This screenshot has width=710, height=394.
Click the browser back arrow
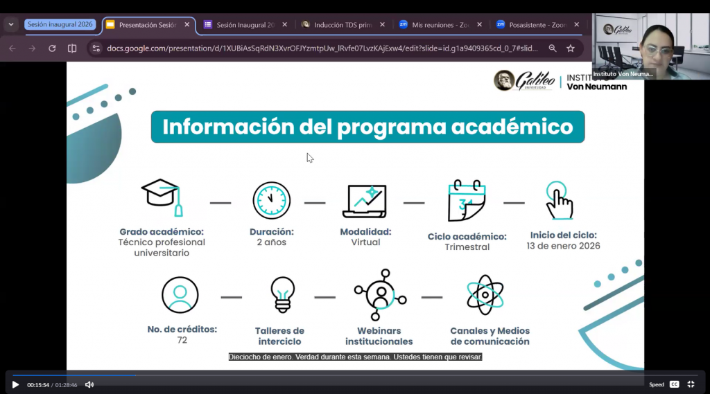coord(12,48)
